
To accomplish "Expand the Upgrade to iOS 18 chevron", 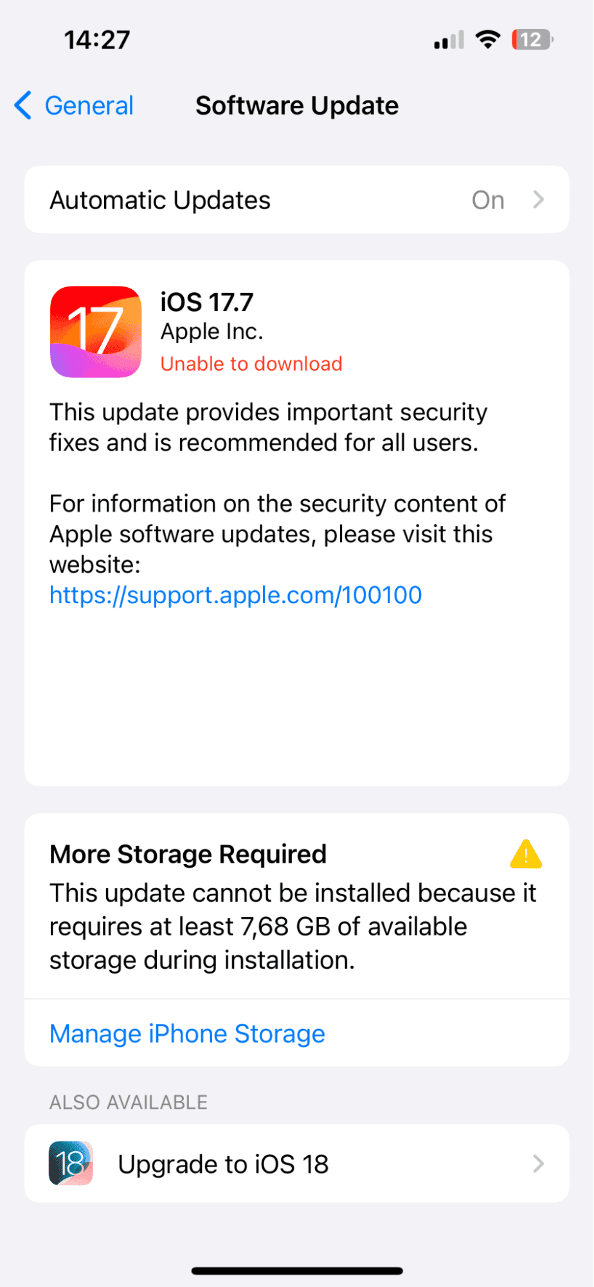I will pos(539,1163).
